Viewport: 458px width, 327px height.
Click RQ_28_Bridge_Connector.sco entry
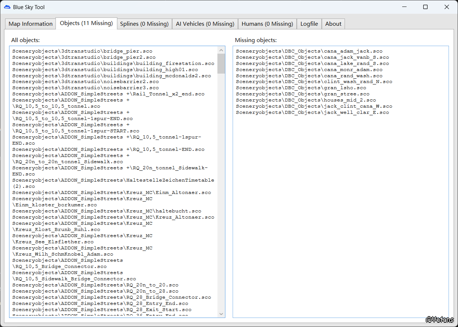(x=112, y=298)
